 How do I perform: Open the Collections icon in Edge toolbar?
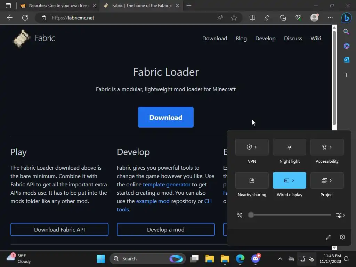tap(283, 18)
